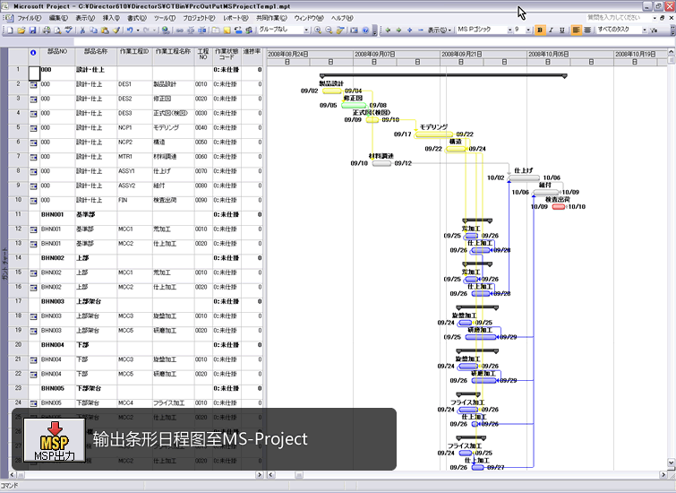Open Task Information from the toolbar

pyautogui.click(x=216, y=30)
